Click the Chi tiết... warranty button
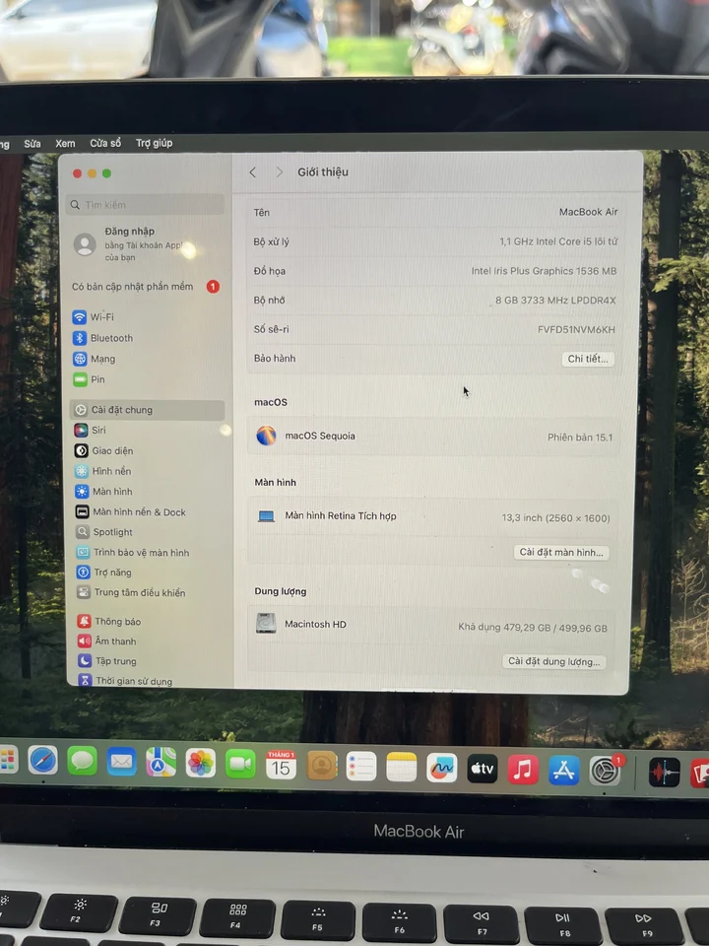709x946 pixels. (588, 359)
